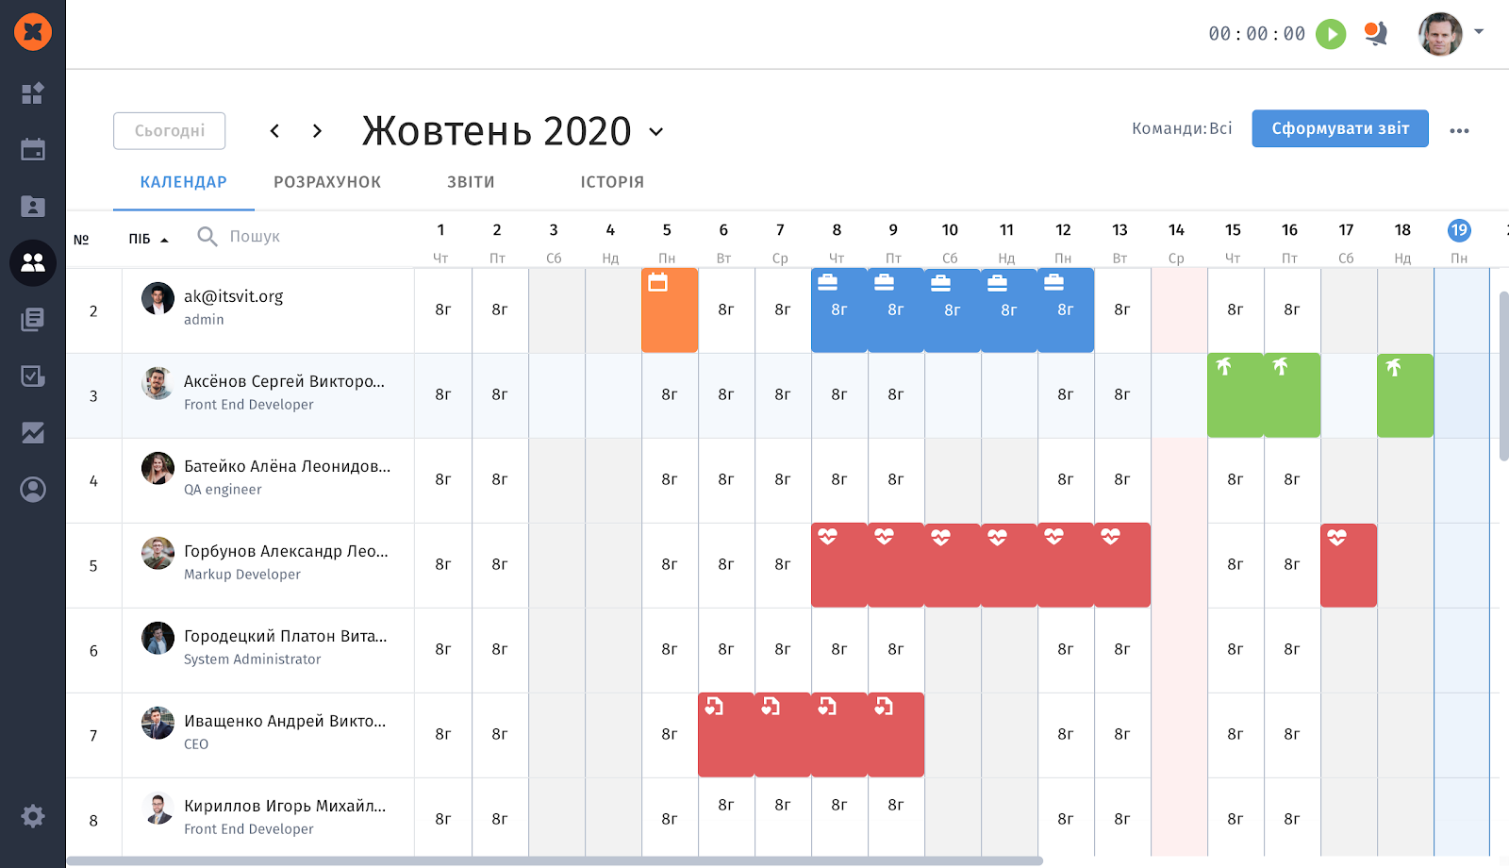Viewport: 1509px width, 868px height.
Task: Start the time tracker play button
Action: coord(1331,34)
